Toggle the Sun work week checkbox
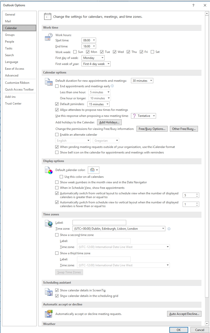210x333 pixels. pos(75,52)
